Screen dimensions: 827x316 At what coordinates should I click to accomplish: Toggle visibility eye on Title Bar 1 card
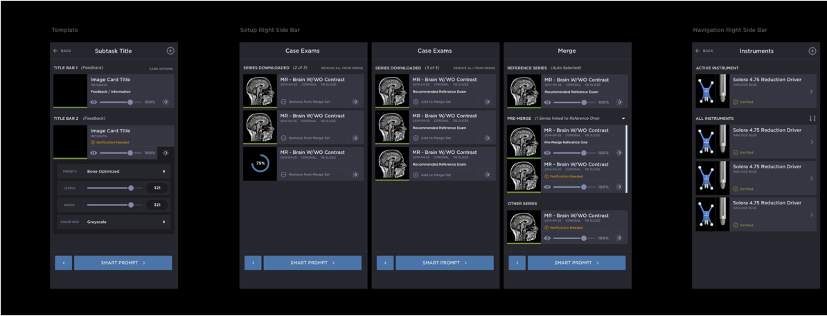(94, 102)
